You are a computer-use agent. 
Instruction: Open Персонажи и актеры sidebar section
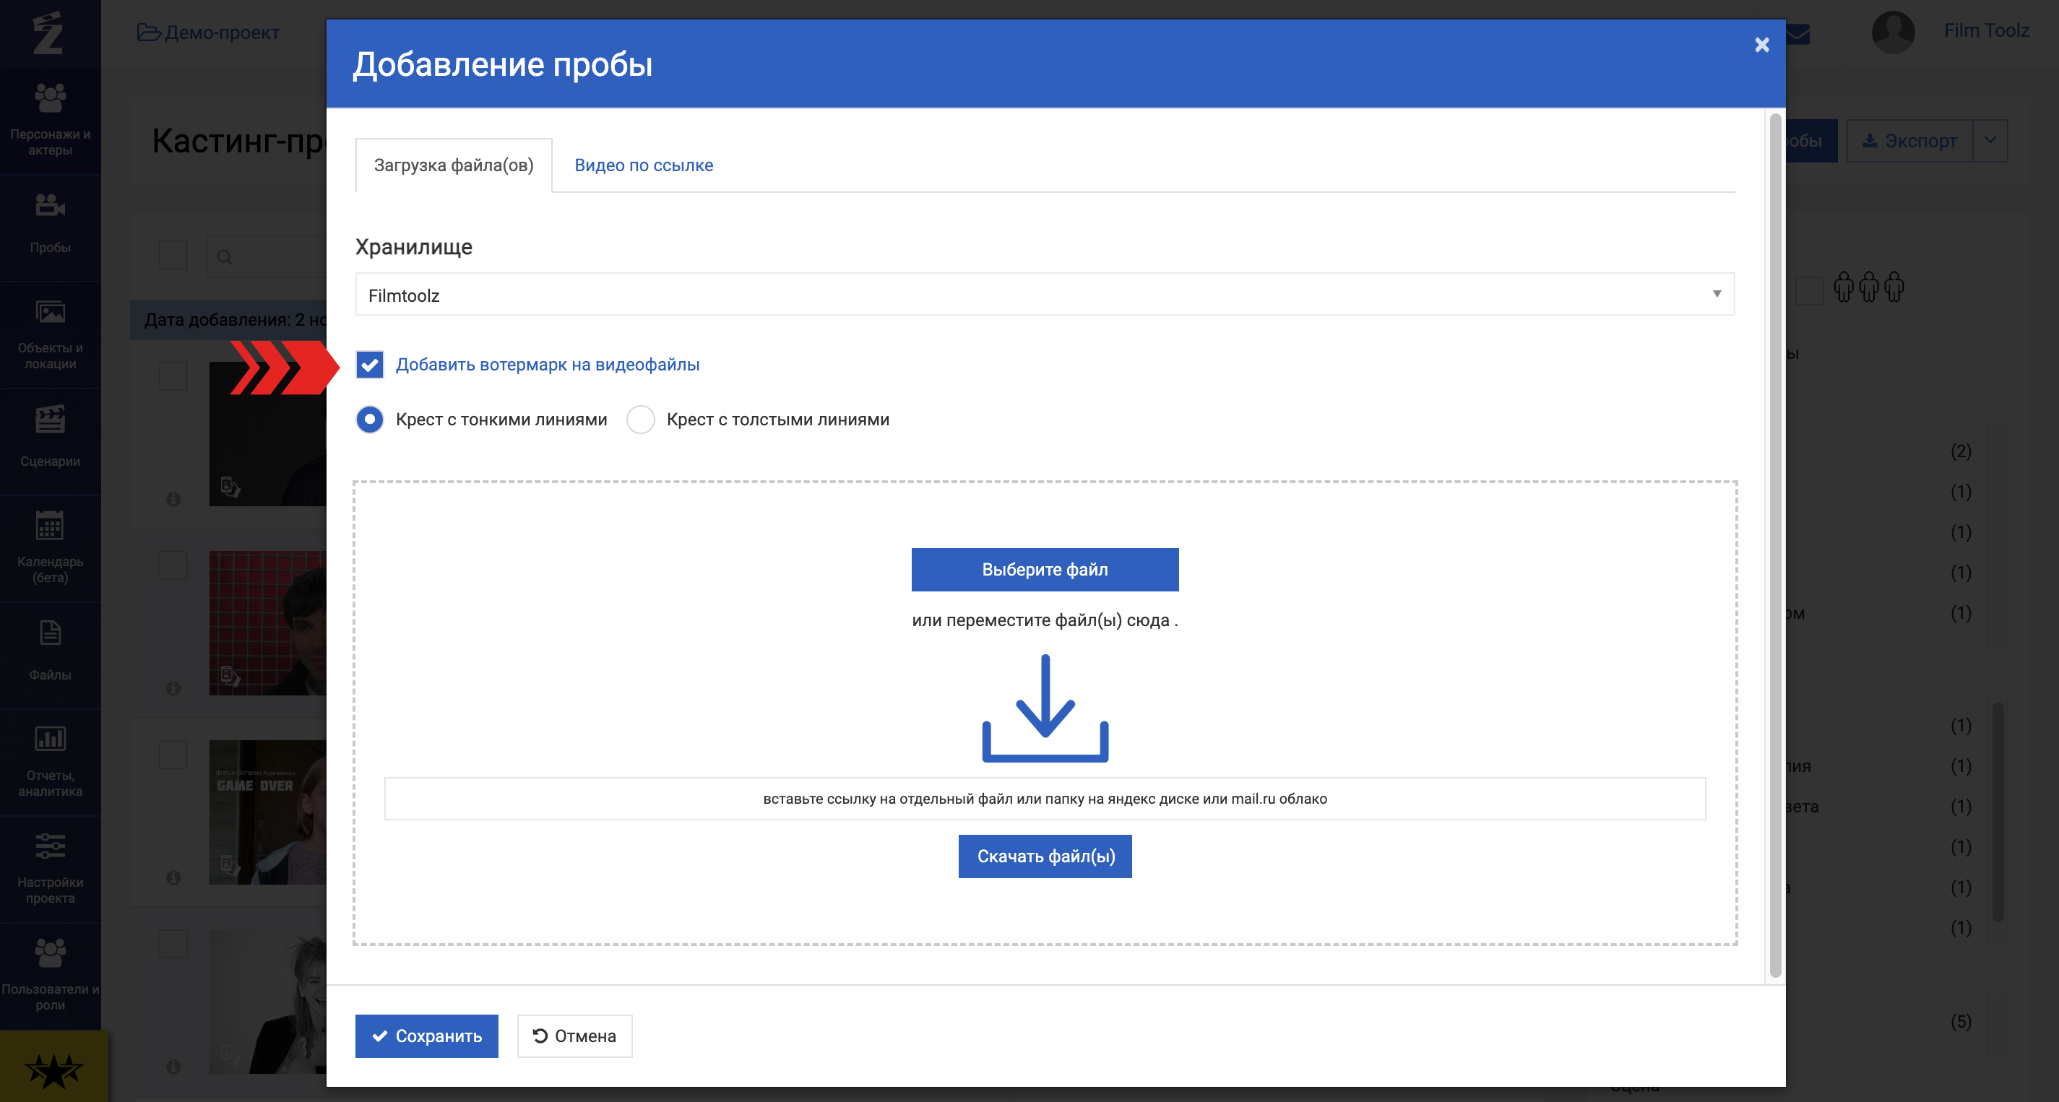coord(51,120)
